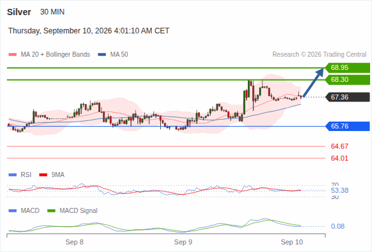Click the RSI legend label
Viewport: 372px width, 252px height.
[26, 175]
